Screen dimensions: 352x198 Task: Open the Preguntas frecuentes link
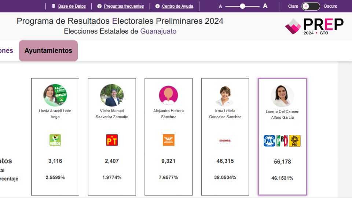click(x=124, y=6)
